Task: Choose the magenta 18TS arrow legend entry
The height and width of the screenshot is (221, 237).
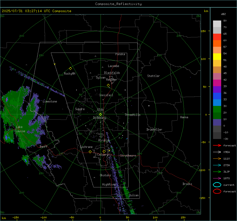Action: (217, 178)
